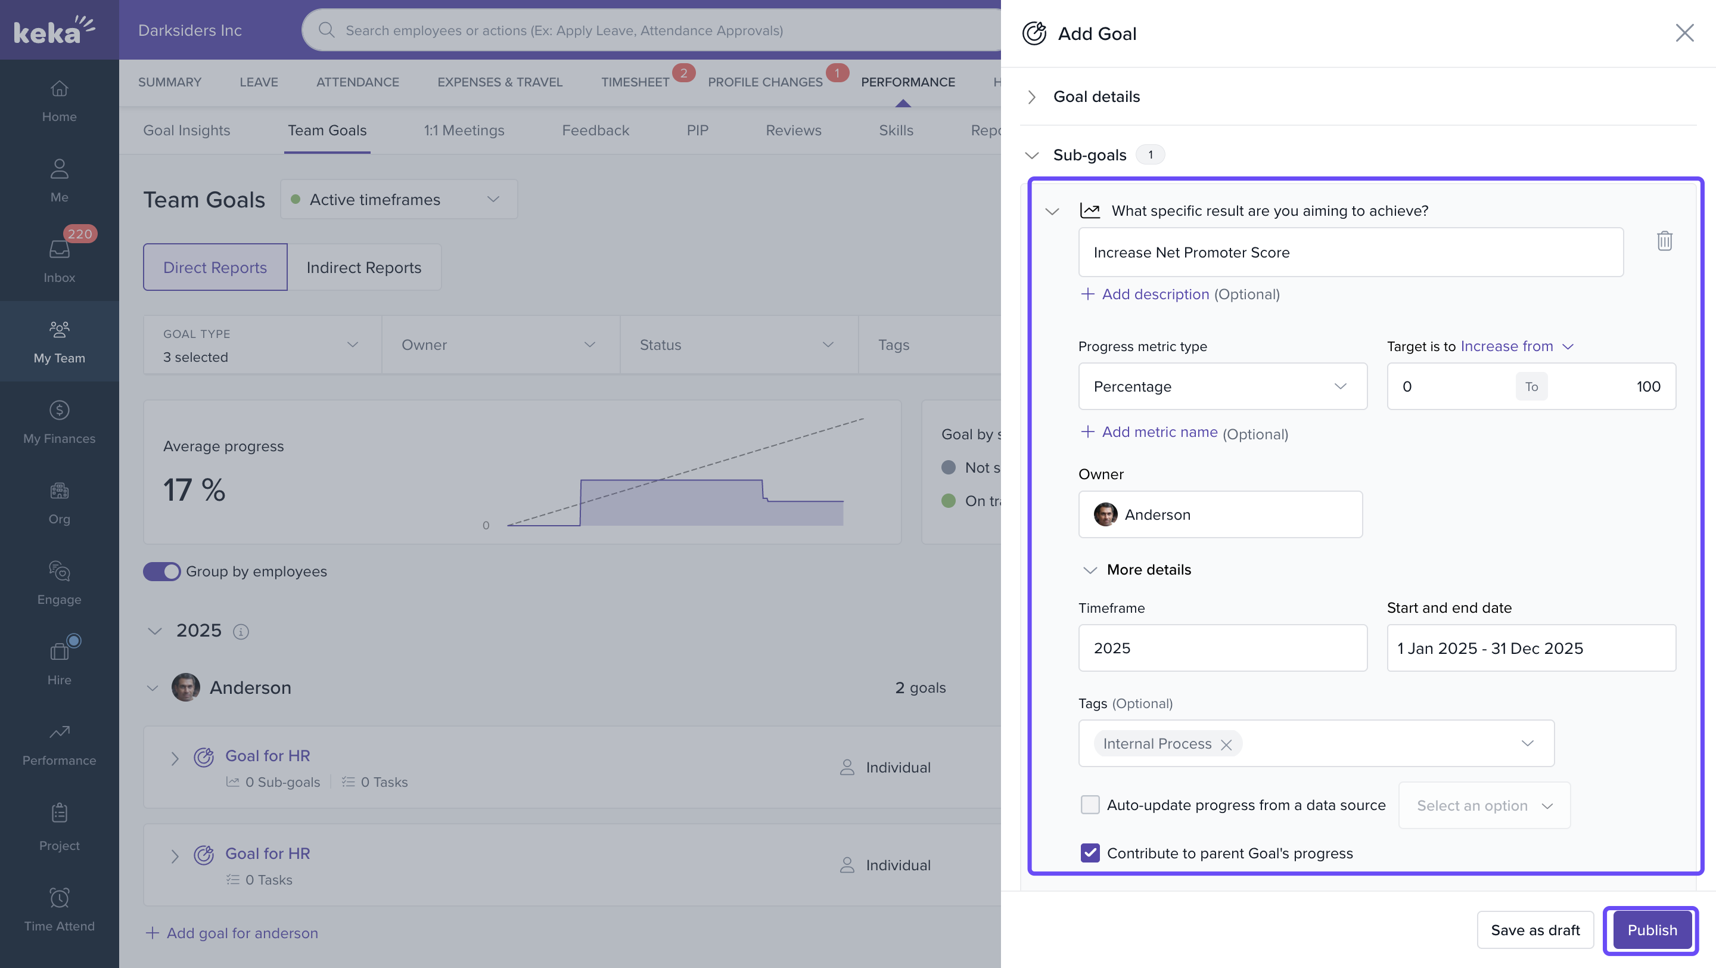Uncheck Contribute to parent Goal's progress

pyautogui.click(x=1090, y=853)
